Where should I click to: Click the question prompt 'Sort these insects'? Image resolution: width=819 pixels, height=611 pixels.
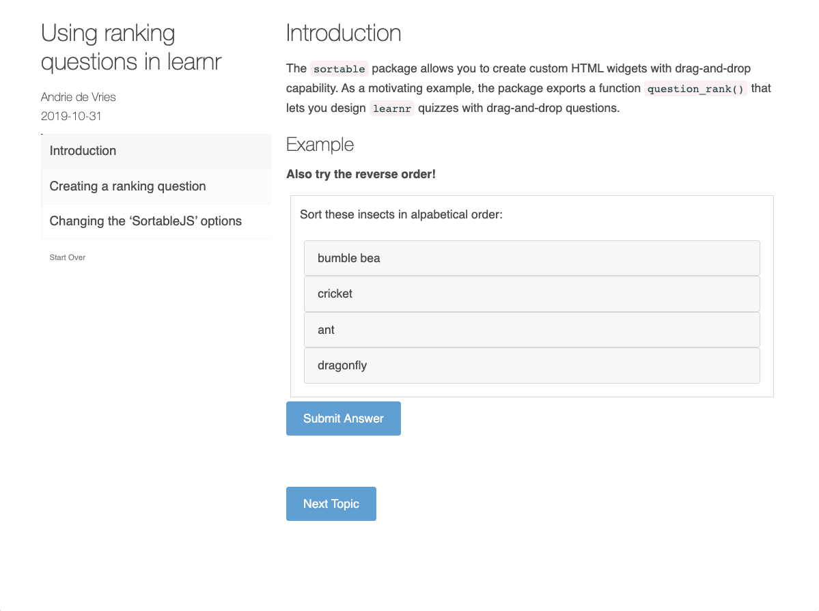click(x=401, y=214)
